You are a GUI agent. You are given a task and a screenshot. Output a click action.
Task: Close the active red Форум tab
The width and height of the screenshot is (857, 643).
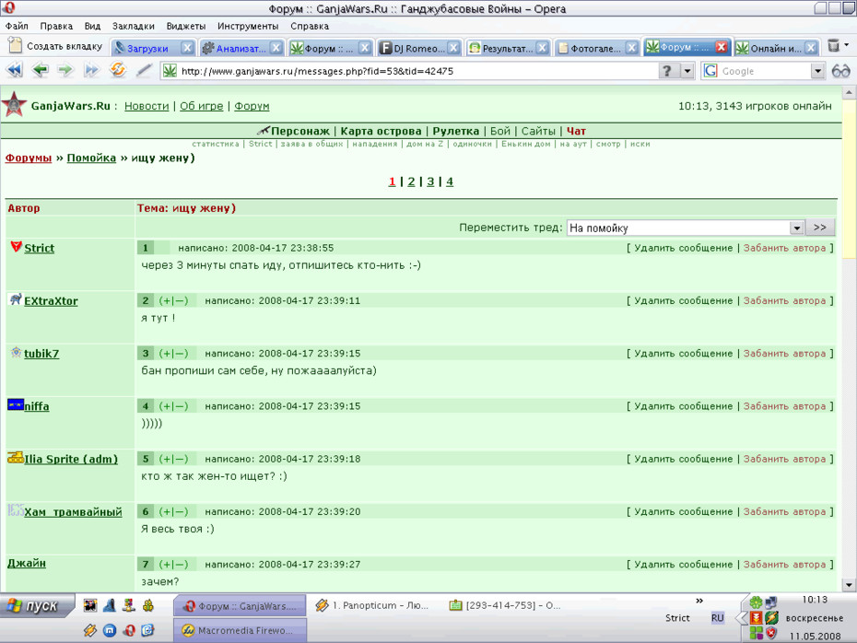(x=722, y=47)
